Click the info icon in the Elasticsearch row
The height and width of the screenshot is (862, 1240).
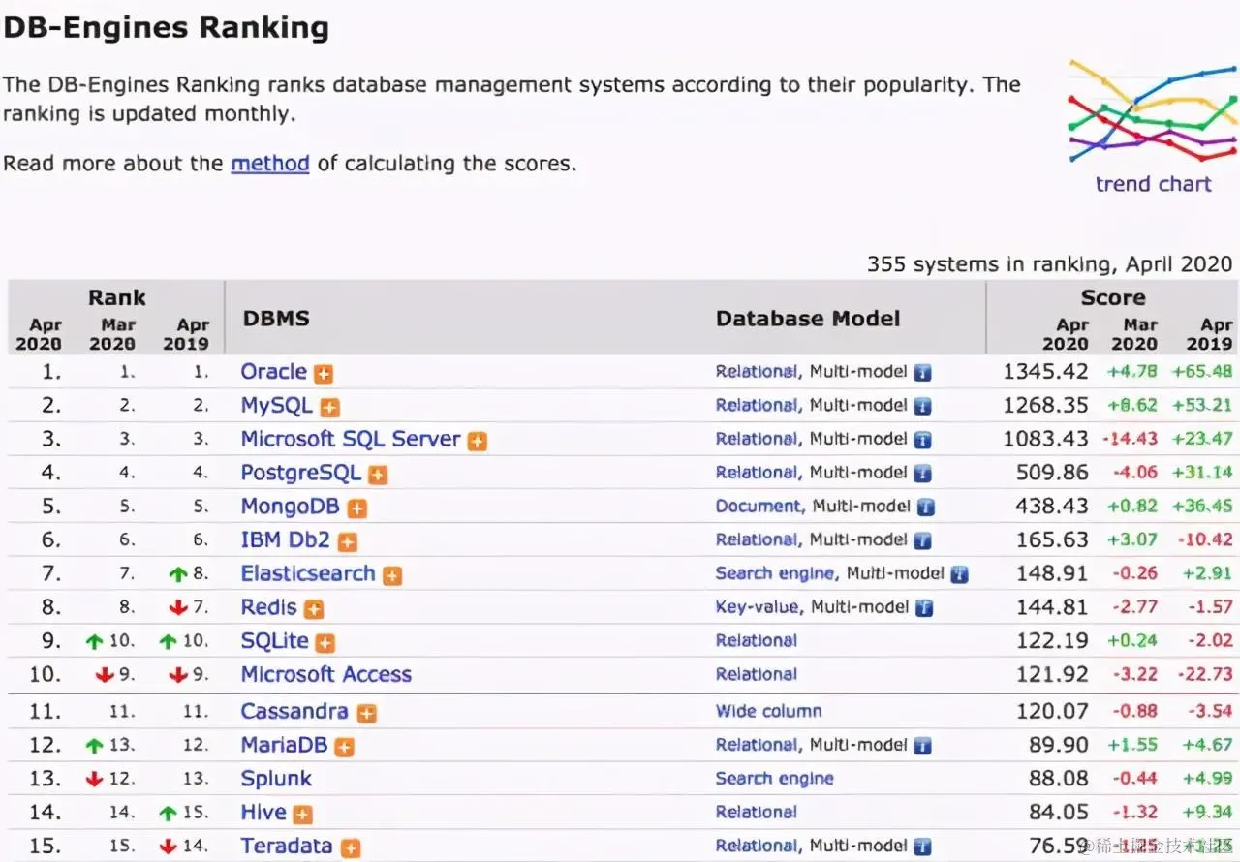click(960, 574)
